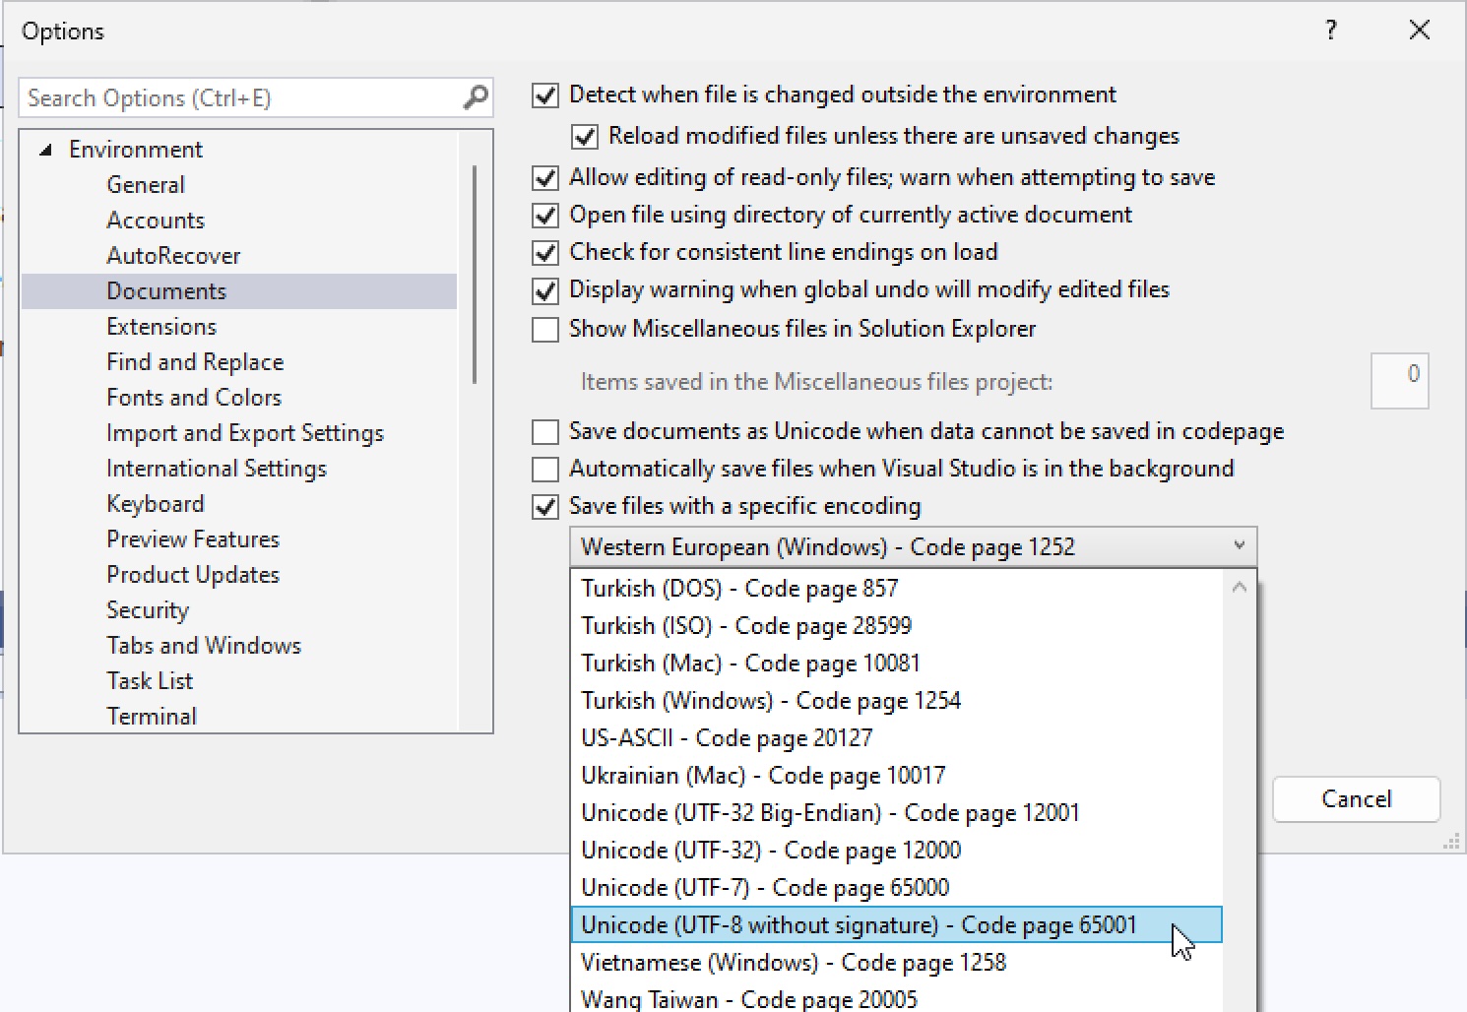
Task: Choose US-ASCII Code page 20127
Action: [727, 737]
